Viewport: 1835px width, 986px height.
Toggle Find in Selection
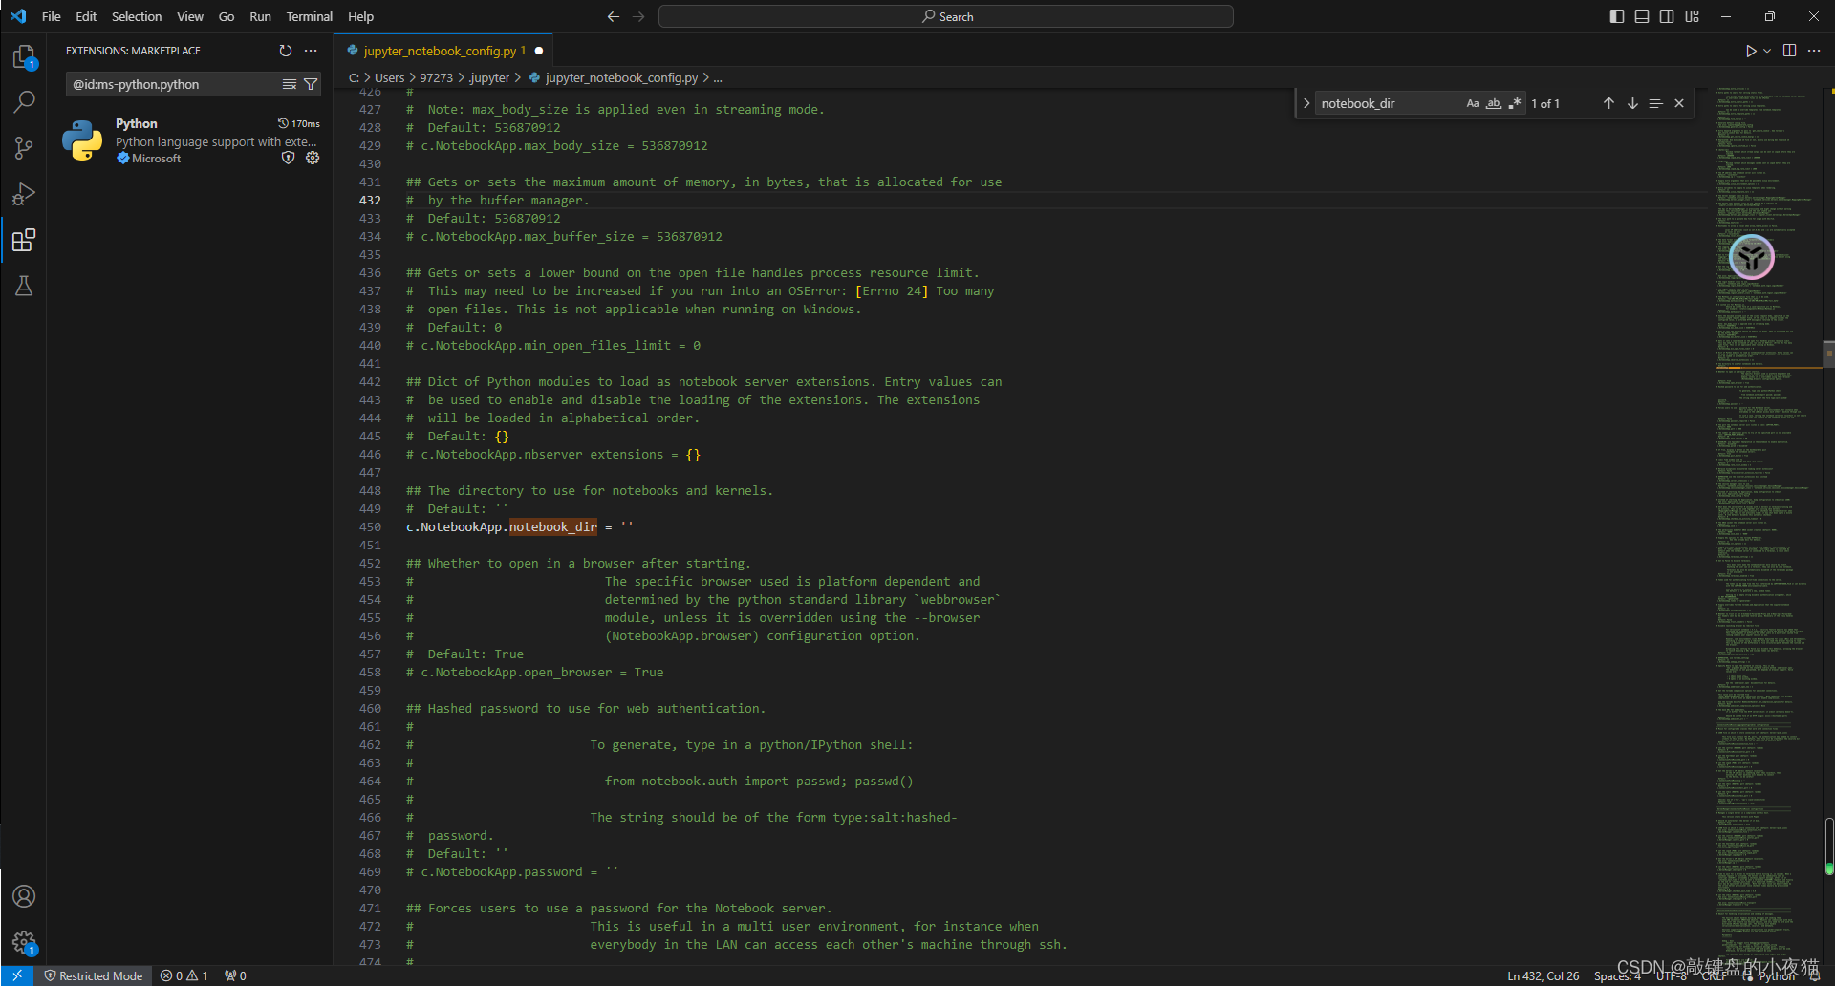point(1655,103)
